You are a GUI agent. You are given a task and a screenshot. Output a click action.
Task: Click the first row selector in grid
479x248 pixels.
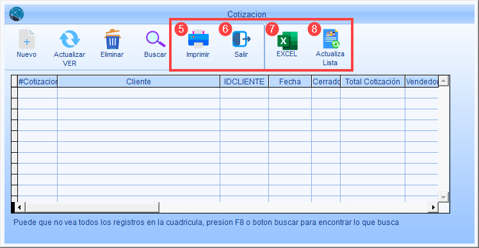(x=14, y=93)
